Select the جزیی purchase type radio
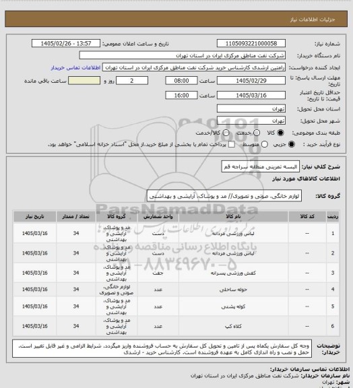 point(292,144)
